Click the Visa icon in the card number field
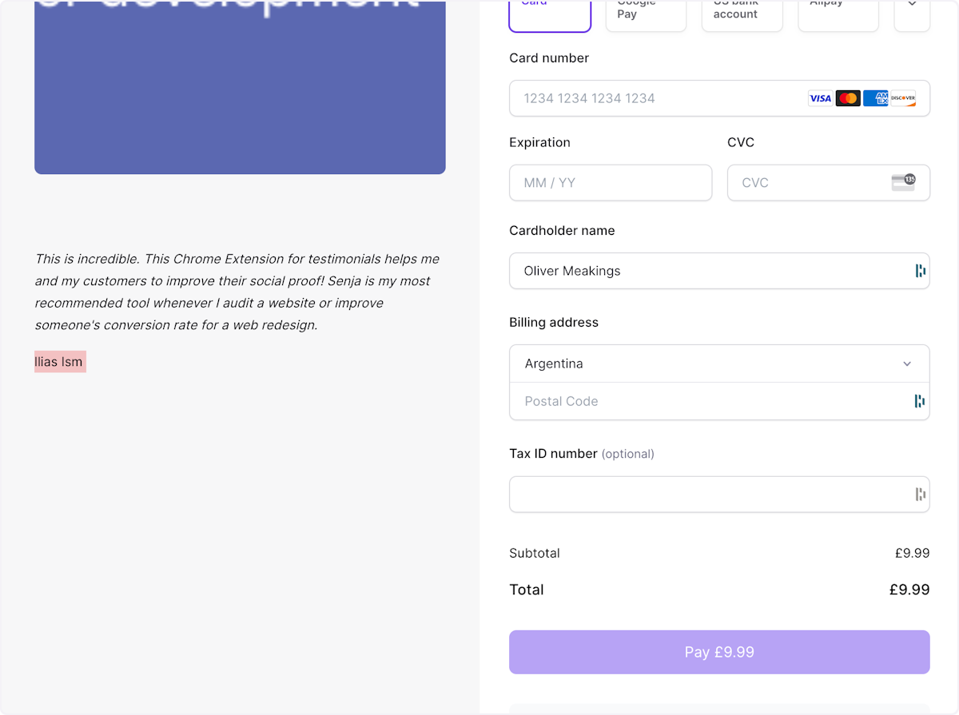This screenshot has height=715, width=959. pyautogui.click(x=820, y=97)
